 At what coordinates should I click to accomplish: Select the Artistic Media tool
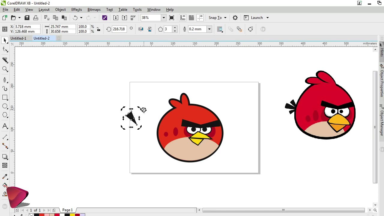pos(5,88)
